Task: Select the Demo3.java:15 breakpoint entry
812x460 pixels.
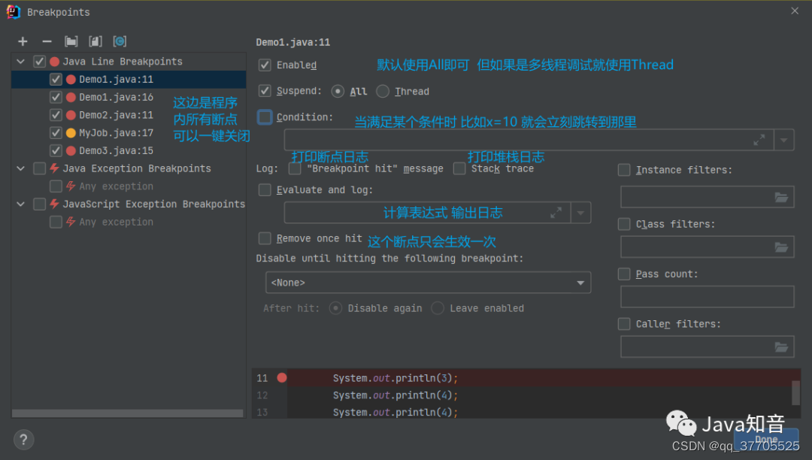Action: [x=116, y=150]
